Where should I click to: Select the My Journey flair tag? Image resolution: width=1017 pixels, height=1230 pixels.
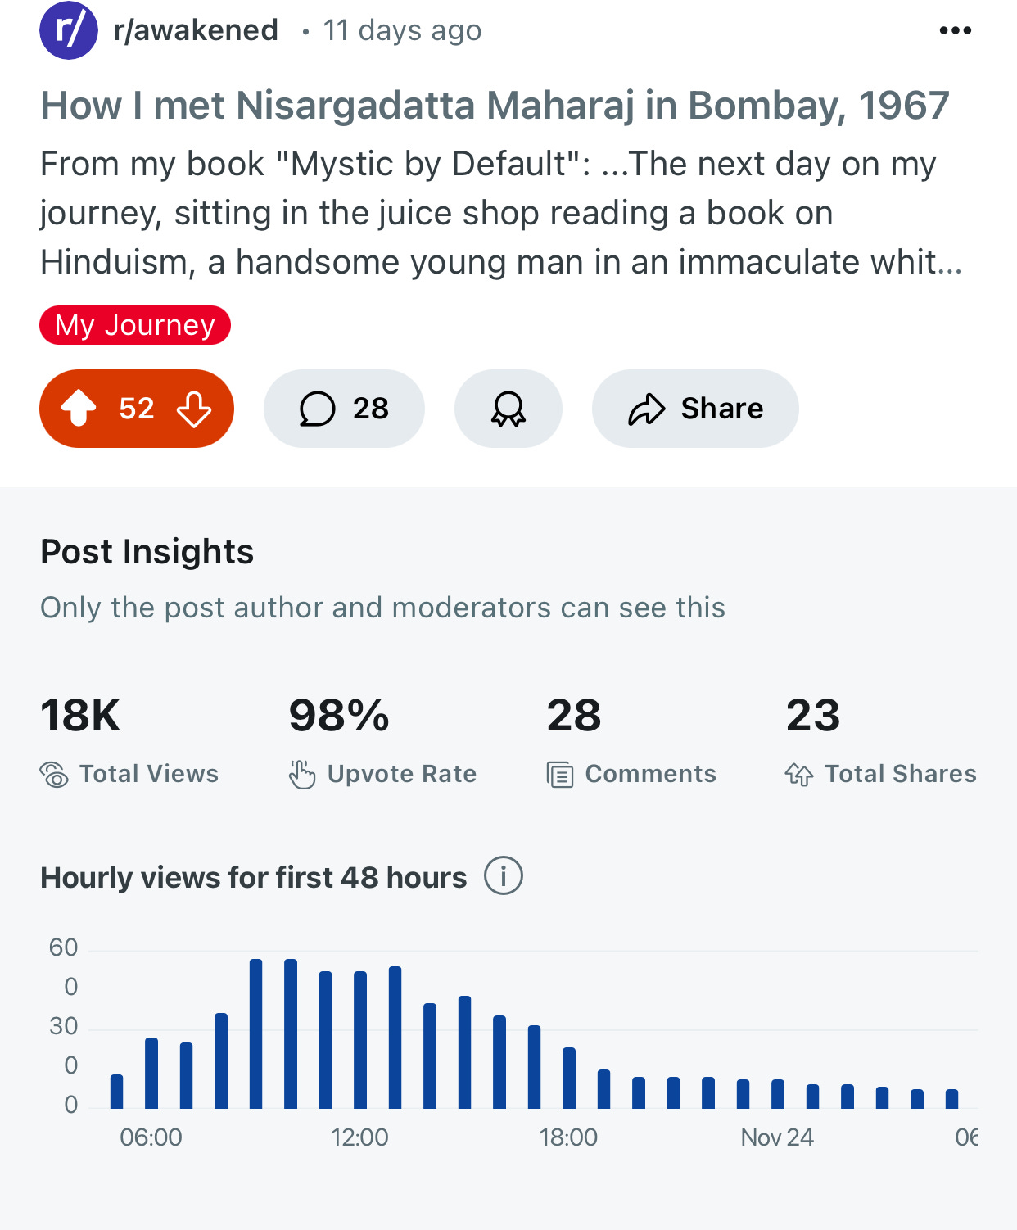(135, 325)
